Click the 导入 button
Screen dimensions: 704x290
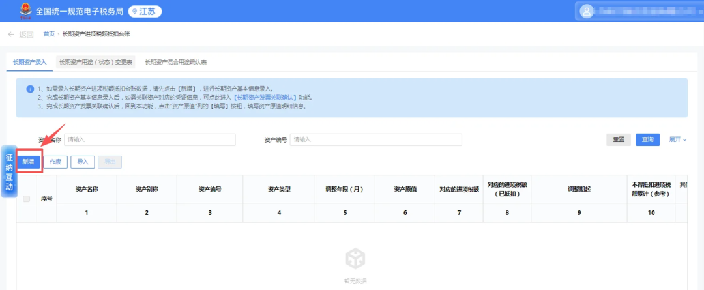[83, 162]
